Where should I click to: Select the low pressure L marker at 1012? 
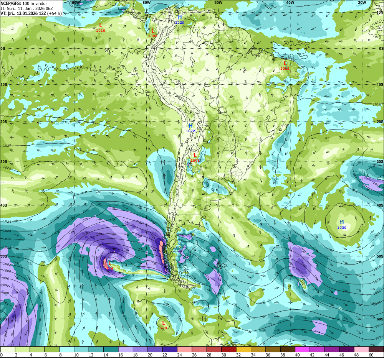(285, 66)
